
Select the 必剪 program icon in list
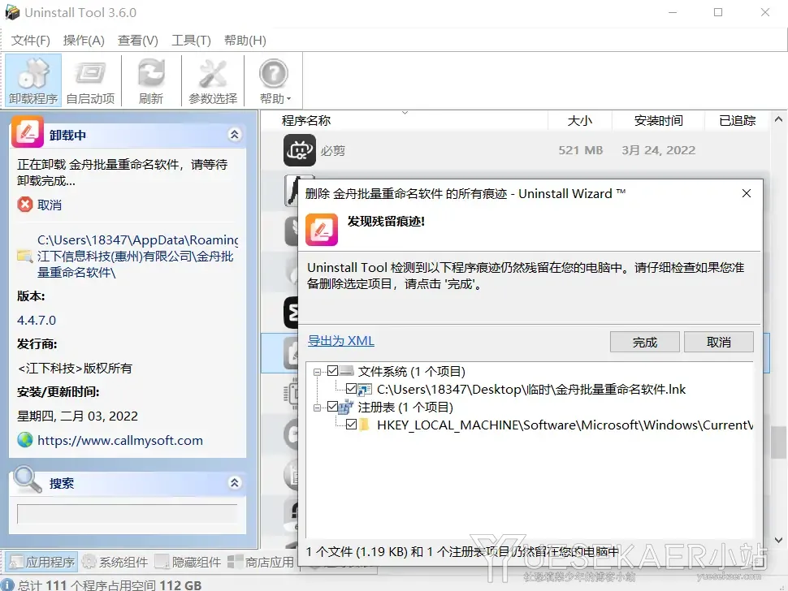pyautogui.click(x=300, y=150)
